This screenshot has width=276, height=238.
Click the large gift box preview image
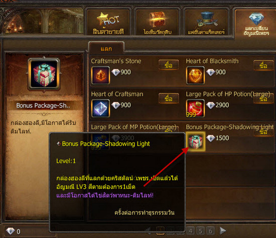point(44,74)
